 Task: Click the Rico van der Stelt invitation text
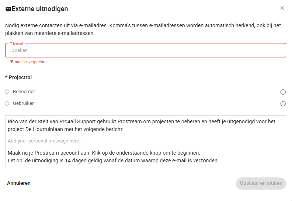pyautogui.click(x=142, y=125)
